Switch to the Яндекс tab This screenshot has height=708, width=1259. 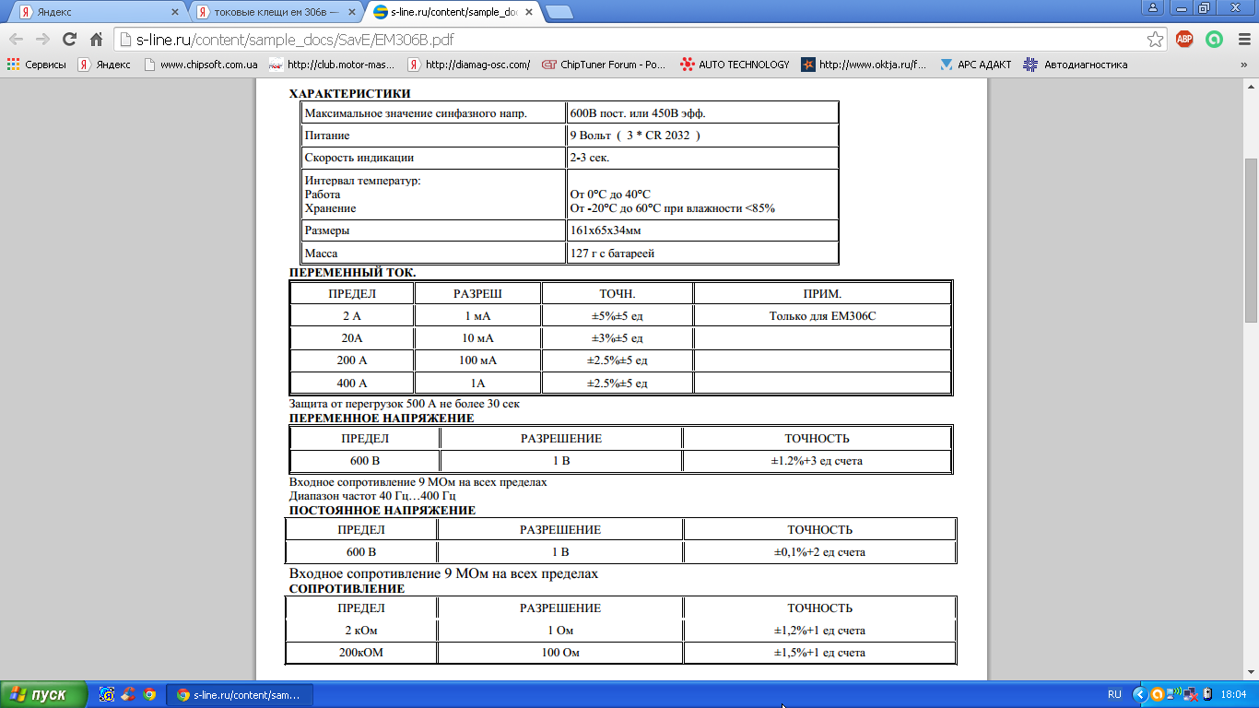point(97,13)
